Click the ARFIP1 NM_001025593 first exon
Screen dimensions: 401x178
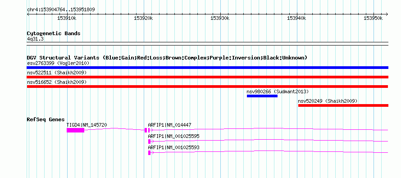(x=149, y=153)
